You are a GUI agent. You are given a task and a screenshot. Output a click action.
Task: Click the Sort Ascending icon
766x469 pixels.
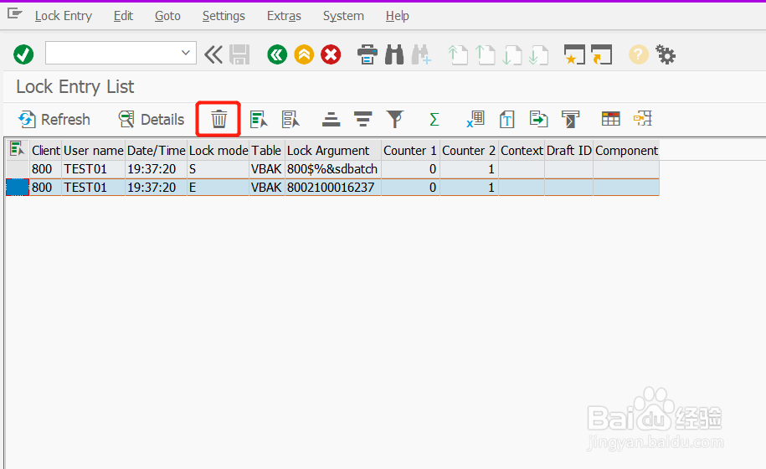pyautogui.click(x=331, y=119)
